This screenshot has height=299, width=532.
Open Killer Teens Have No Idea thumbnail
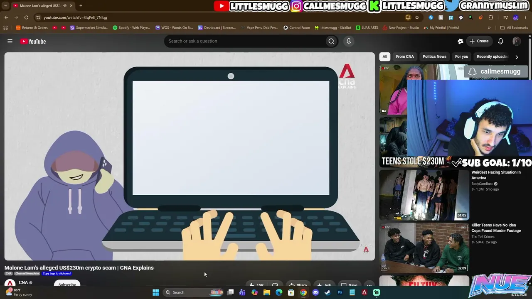click(424, 248)
